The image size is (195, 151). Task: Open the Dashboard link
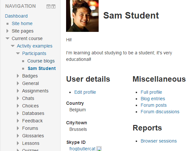point(16,16)
